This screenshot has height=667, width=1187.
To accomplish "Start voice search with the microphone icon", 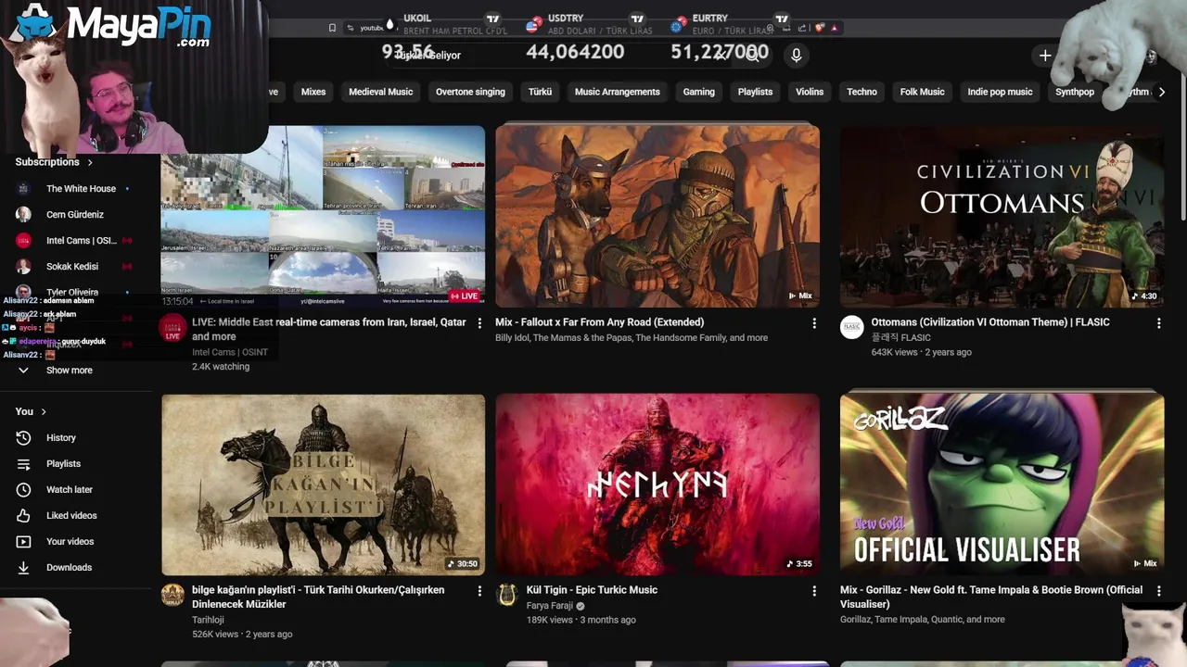I will (x=796, y=56).
